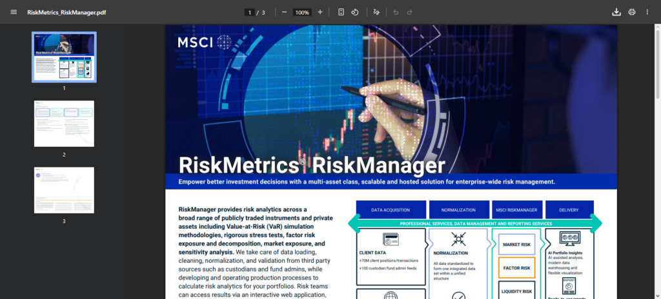Click the fit to page icon
The image size is (661, 299).
pyautogui.click(x=341, y=12)
